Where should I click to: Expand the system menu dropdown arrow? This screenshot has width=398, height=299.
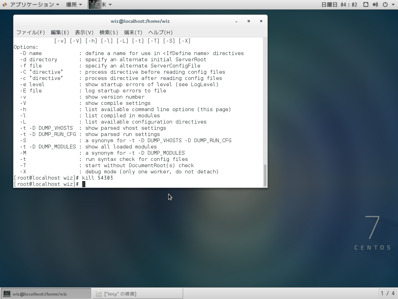pyautogui.click(x=393, y=4)
